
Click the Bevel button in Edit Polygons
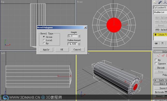[x=160, y=96]
